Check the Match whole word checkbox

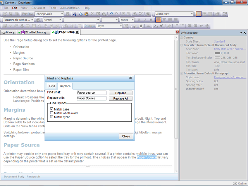pyautogui.click(x=52, y=113)
